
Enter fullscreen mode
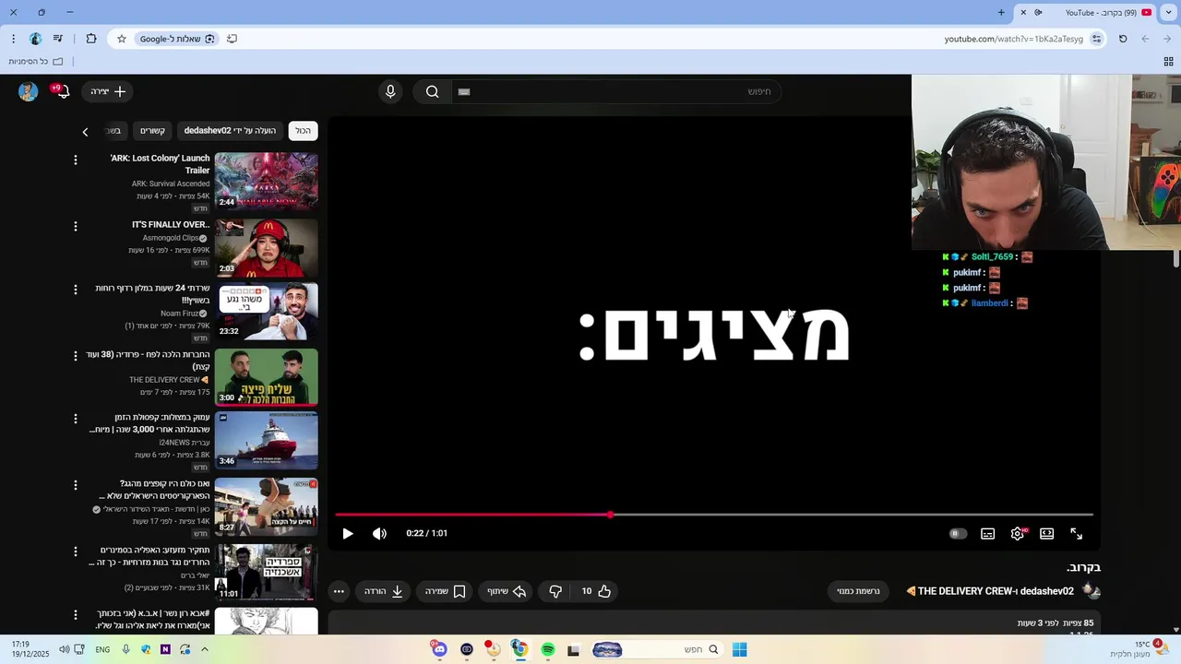point(1077,534)
